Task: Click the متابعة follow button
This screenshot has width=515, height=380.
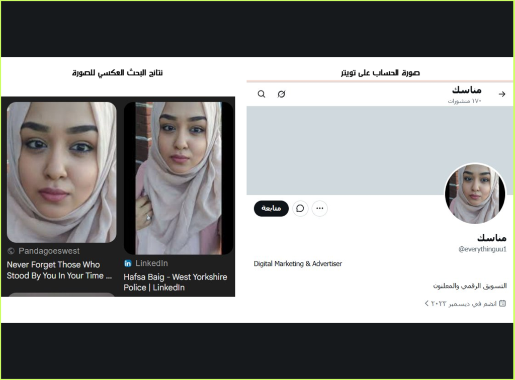Action: 271,209
